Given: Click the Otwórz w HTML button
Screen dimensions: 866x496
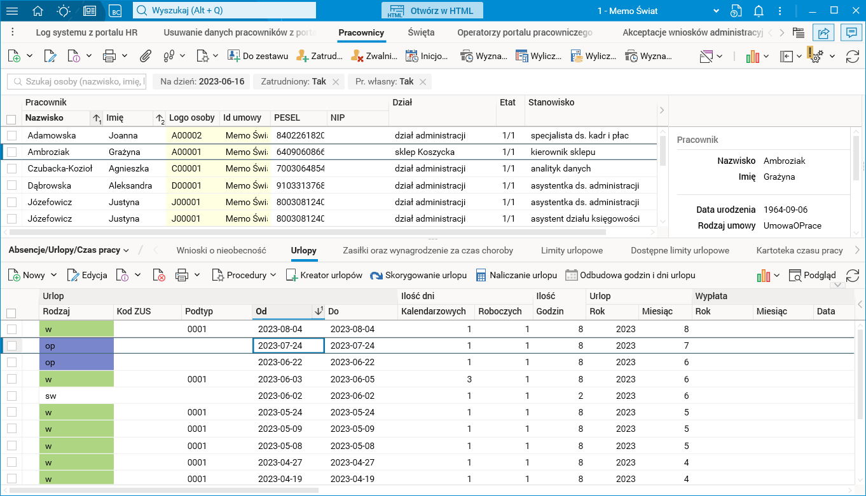Looking at the screenshot, I should click(x=432, y=11).
